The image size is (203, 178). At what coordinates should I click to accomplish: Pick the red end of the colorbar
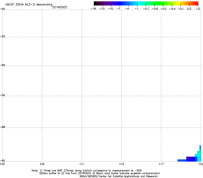(196, 4)
